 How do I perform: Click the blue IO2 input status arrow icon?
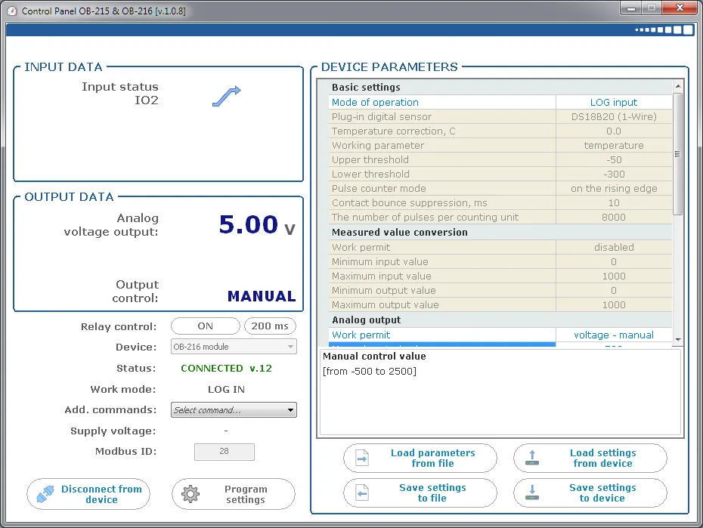[x=227, y=96]
